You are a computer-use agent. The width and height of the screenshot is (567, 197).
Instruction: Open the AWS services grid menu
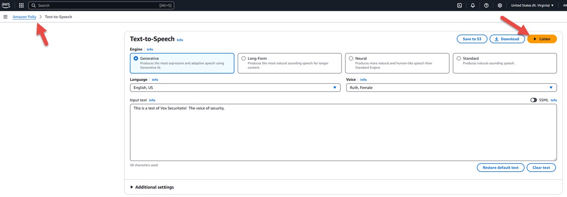pos(21,5)
